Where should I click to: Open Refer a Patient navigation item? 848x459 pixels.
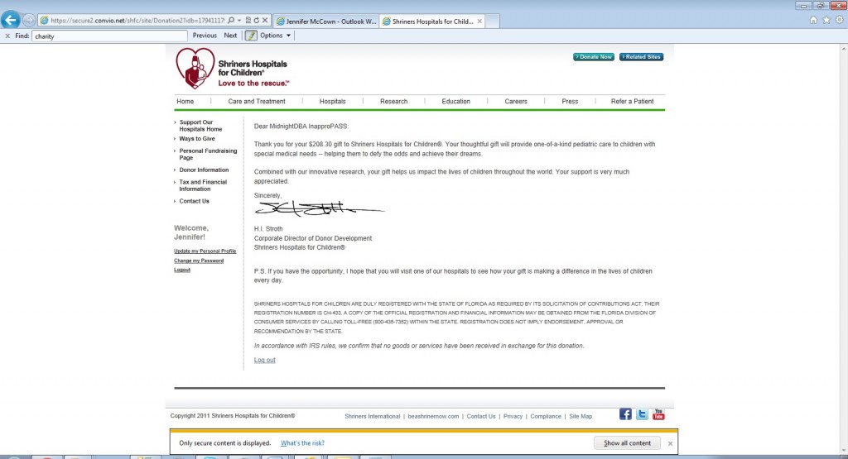pyautogui.click(x=632, y=102)
